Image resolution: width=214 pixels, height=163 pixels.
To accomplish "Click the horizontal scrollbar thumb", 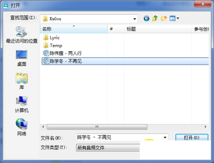I will pos(97,127).
